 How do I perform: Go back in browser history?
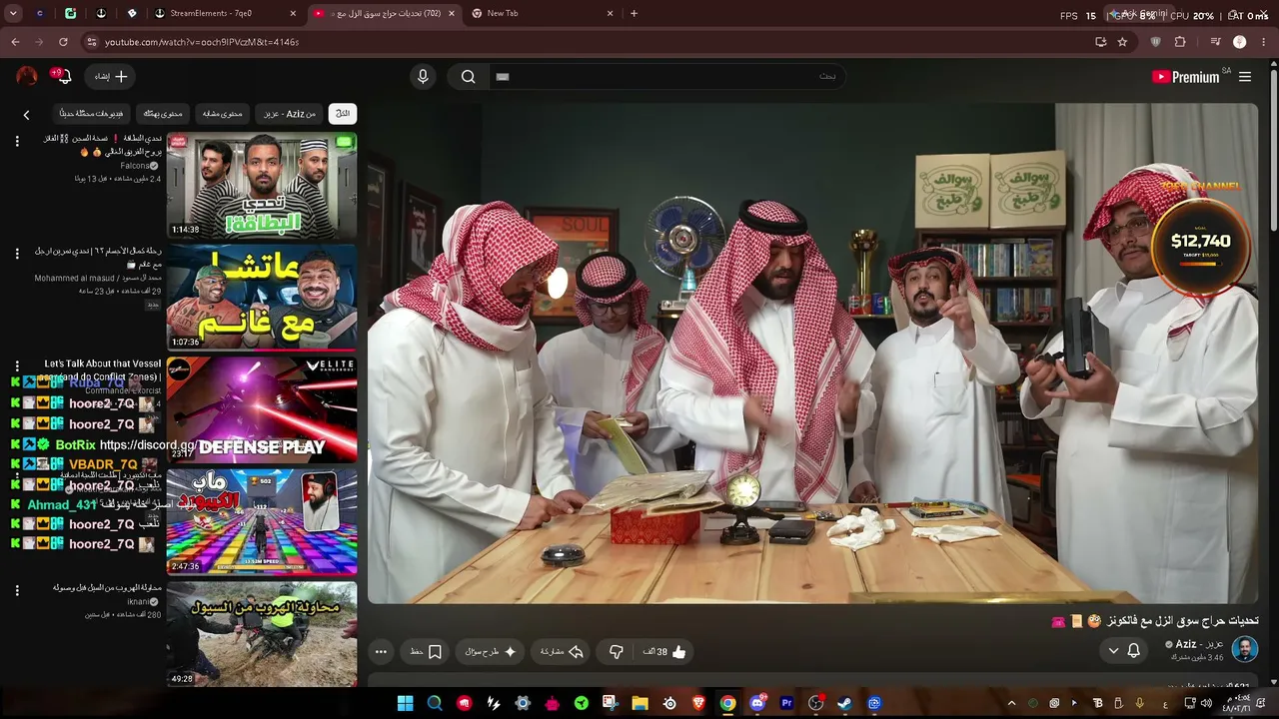click(15, 42)
